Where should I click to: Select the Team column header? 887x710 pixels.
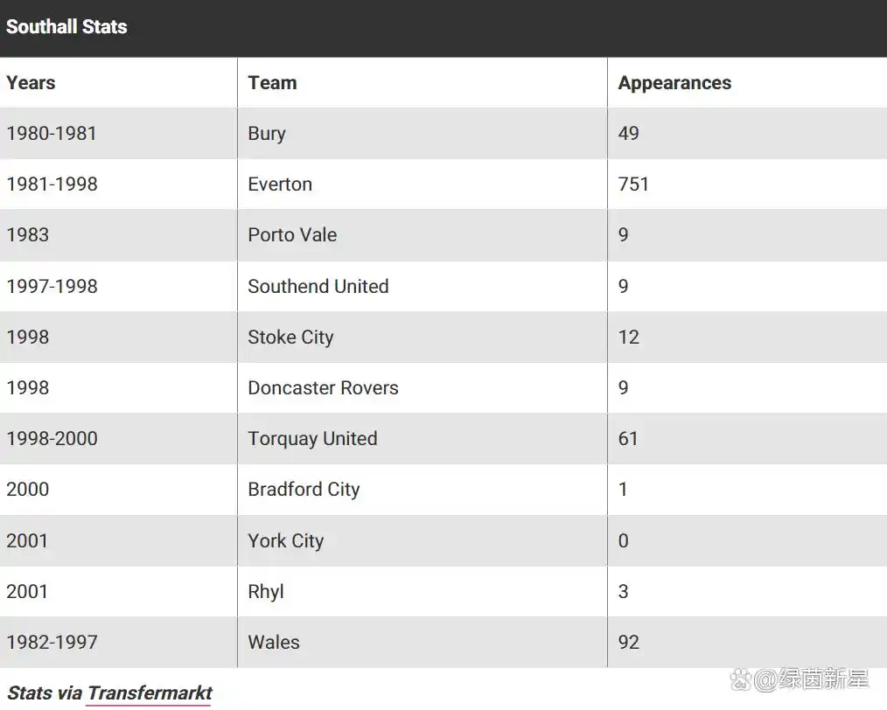(x=272, y=82)
